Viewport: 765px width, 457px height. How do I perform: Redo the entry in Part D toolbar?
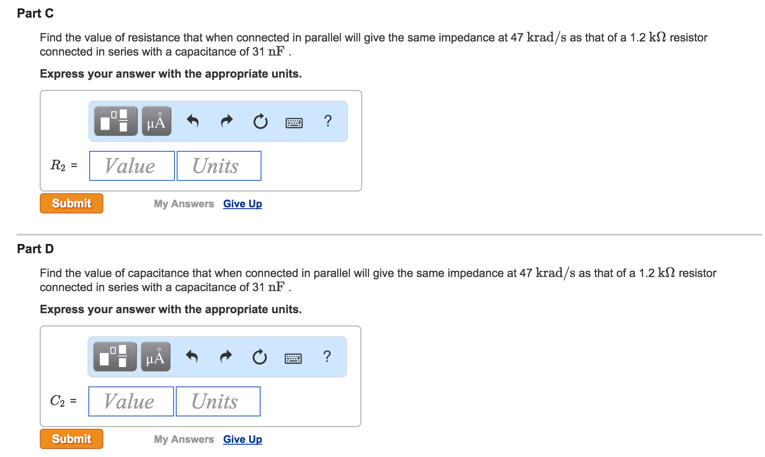tap(225, 357)
